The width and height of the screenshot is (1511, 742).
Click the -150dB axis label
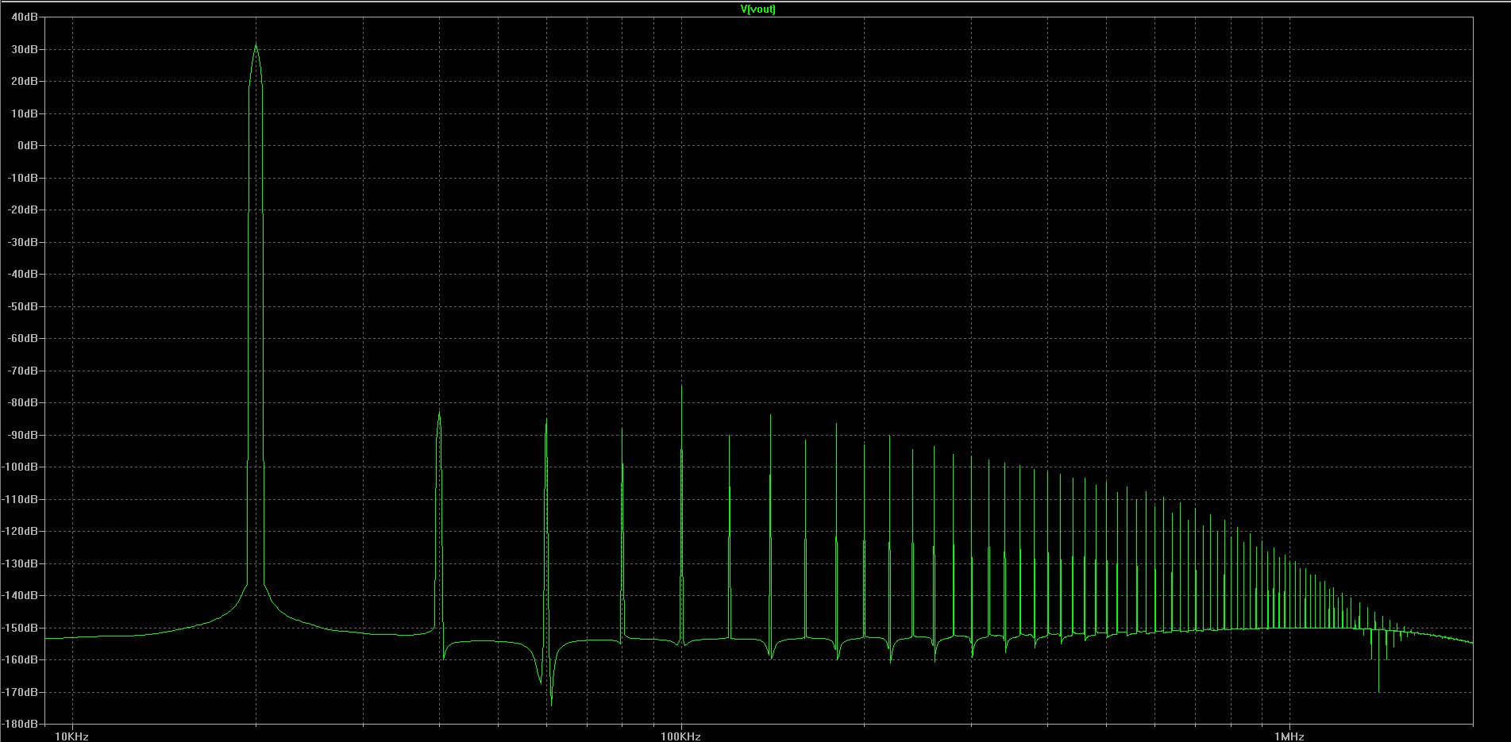pyautogui.click(x=21, y=628)
